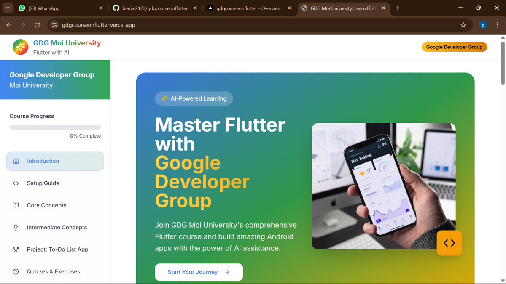506x284 pixels.
Task: Click the '0% Complete' progress text
Action: coord(86,136)
